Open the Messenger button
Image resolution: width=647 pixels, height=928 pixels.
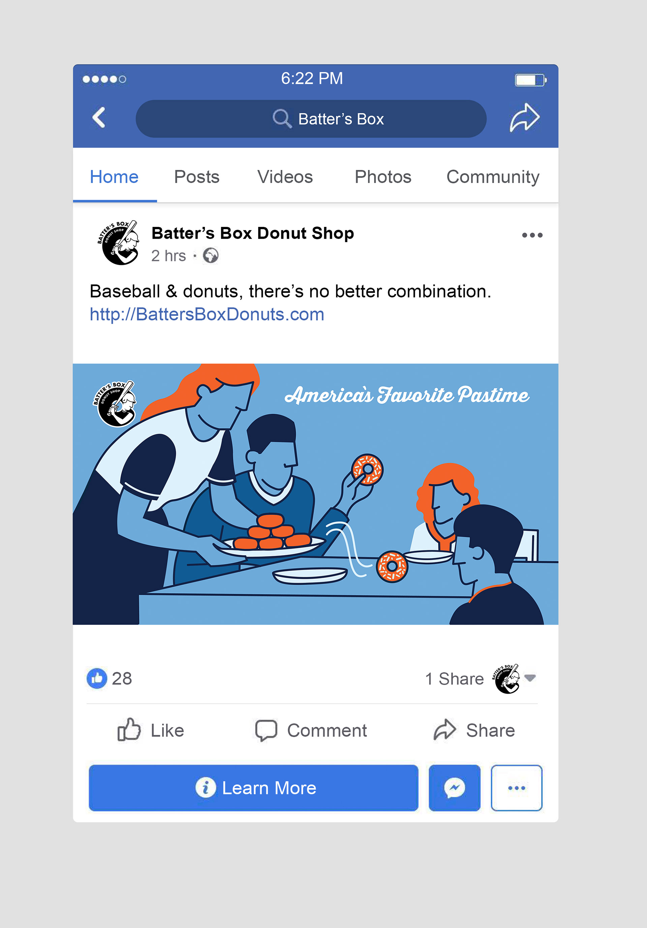pyautogui.click(x=454, y=788)
